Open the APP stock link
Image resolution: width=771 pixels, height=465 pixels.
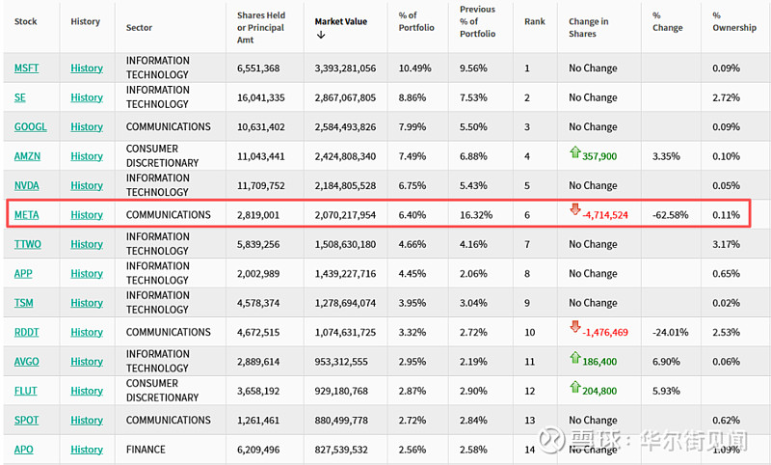click(x=23, y=274)
